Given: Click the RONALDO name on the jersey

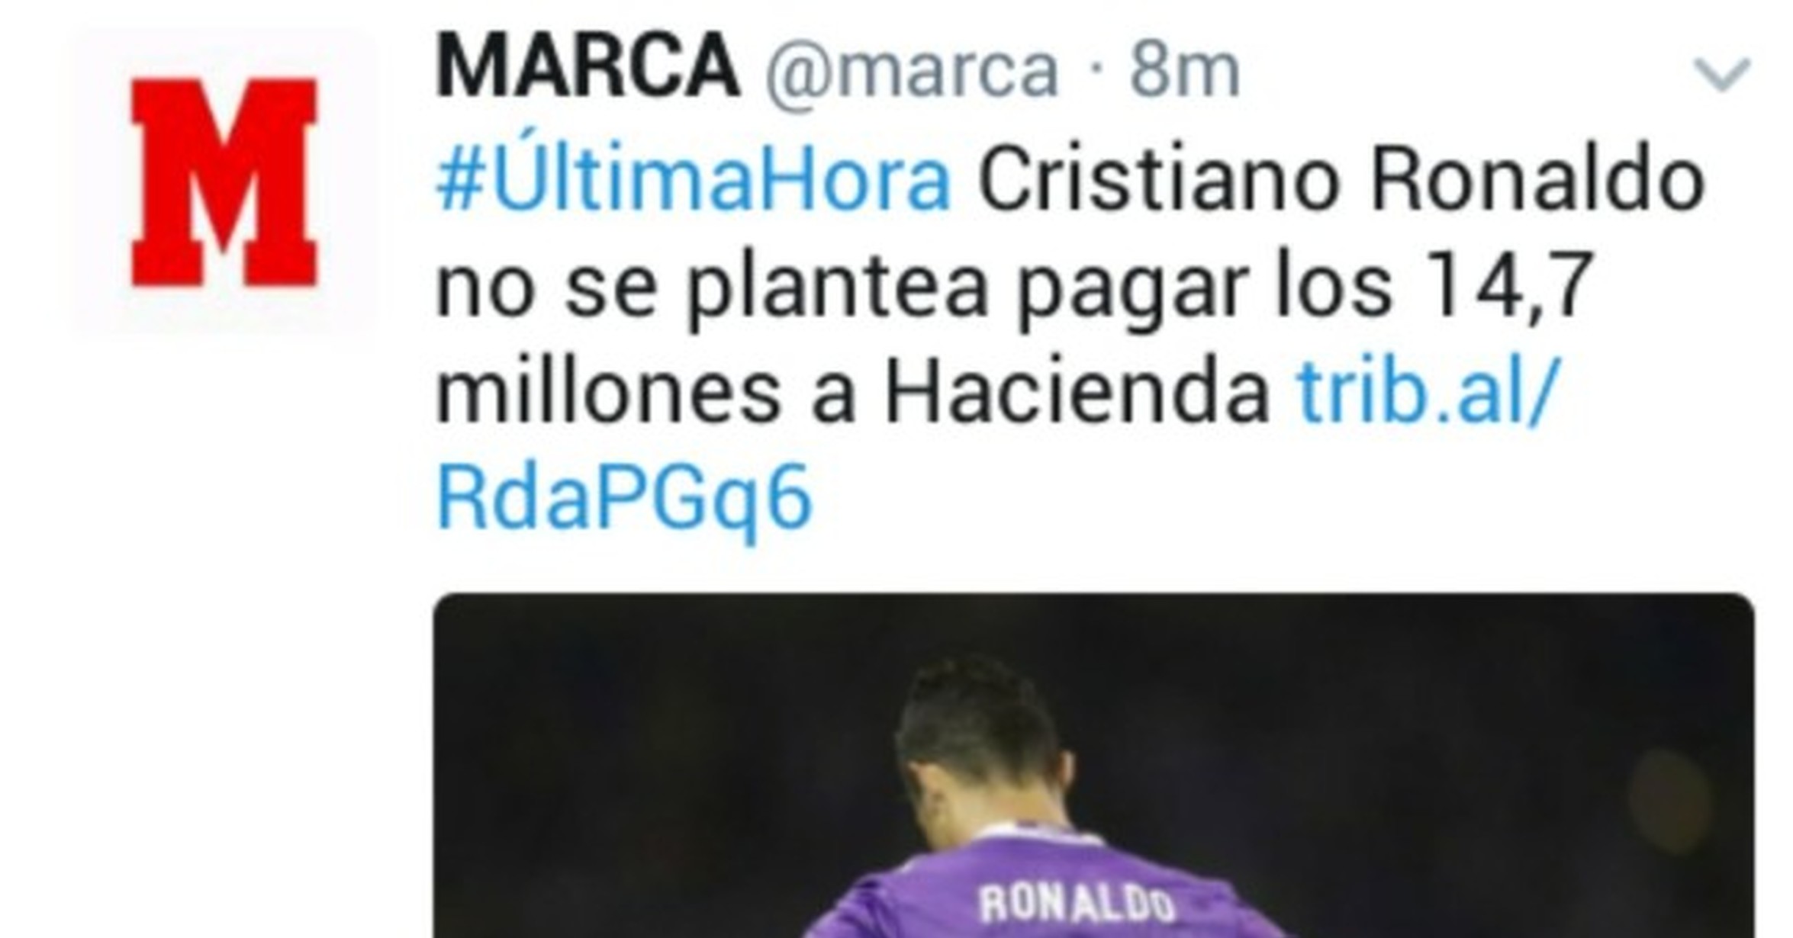Looking at the screenshot, I should [1077, 904].
